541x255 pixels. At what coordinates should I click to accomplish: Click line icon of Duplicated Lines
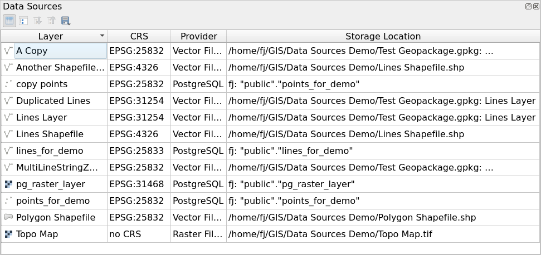(x=8, y=101)
